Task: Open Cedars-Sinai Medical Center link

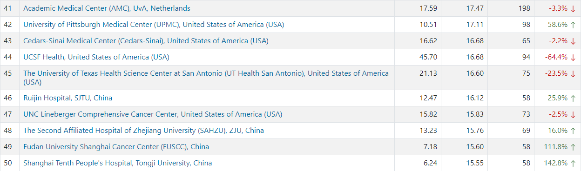Action: (146, 41)
